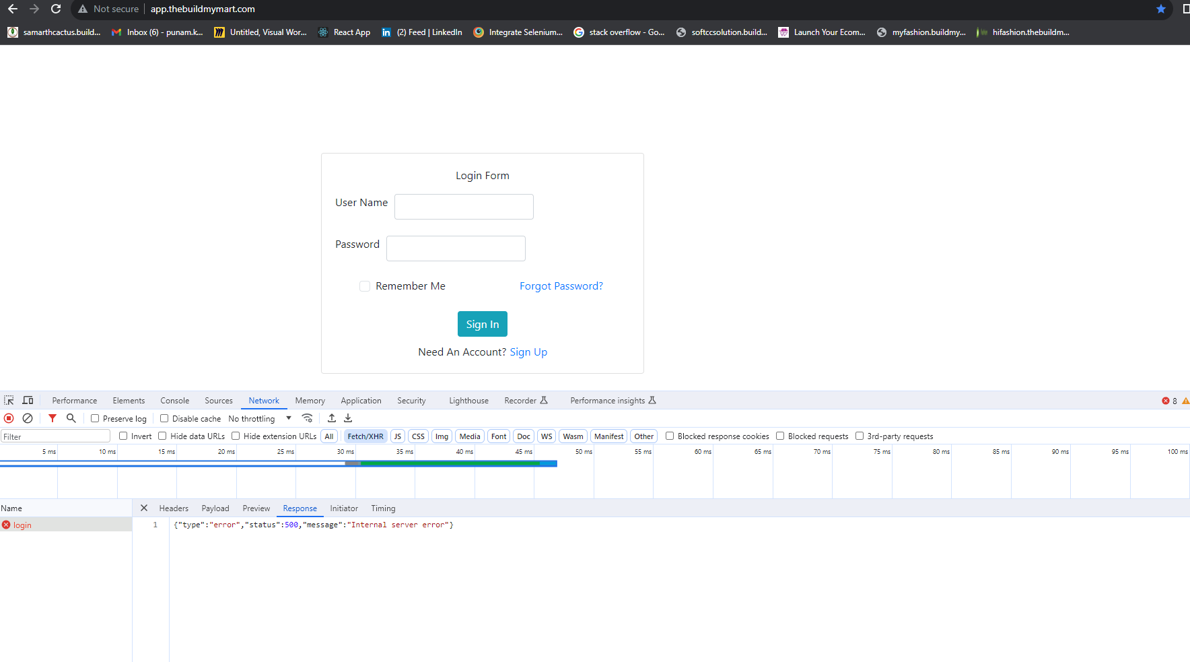Open the request Timing tab
The image size is (1190, 662).
pyautogui.click(x=383, y=508)
